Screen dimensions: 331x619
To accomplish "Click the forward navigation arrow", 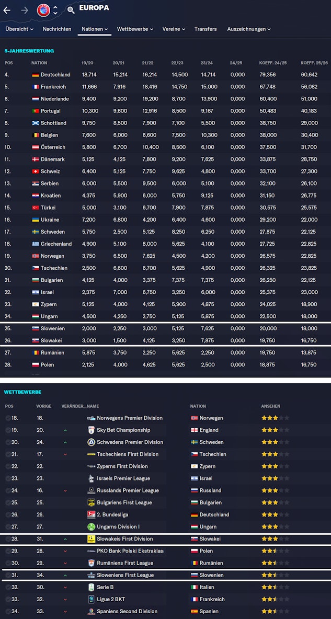I will [x=25, y=10].
